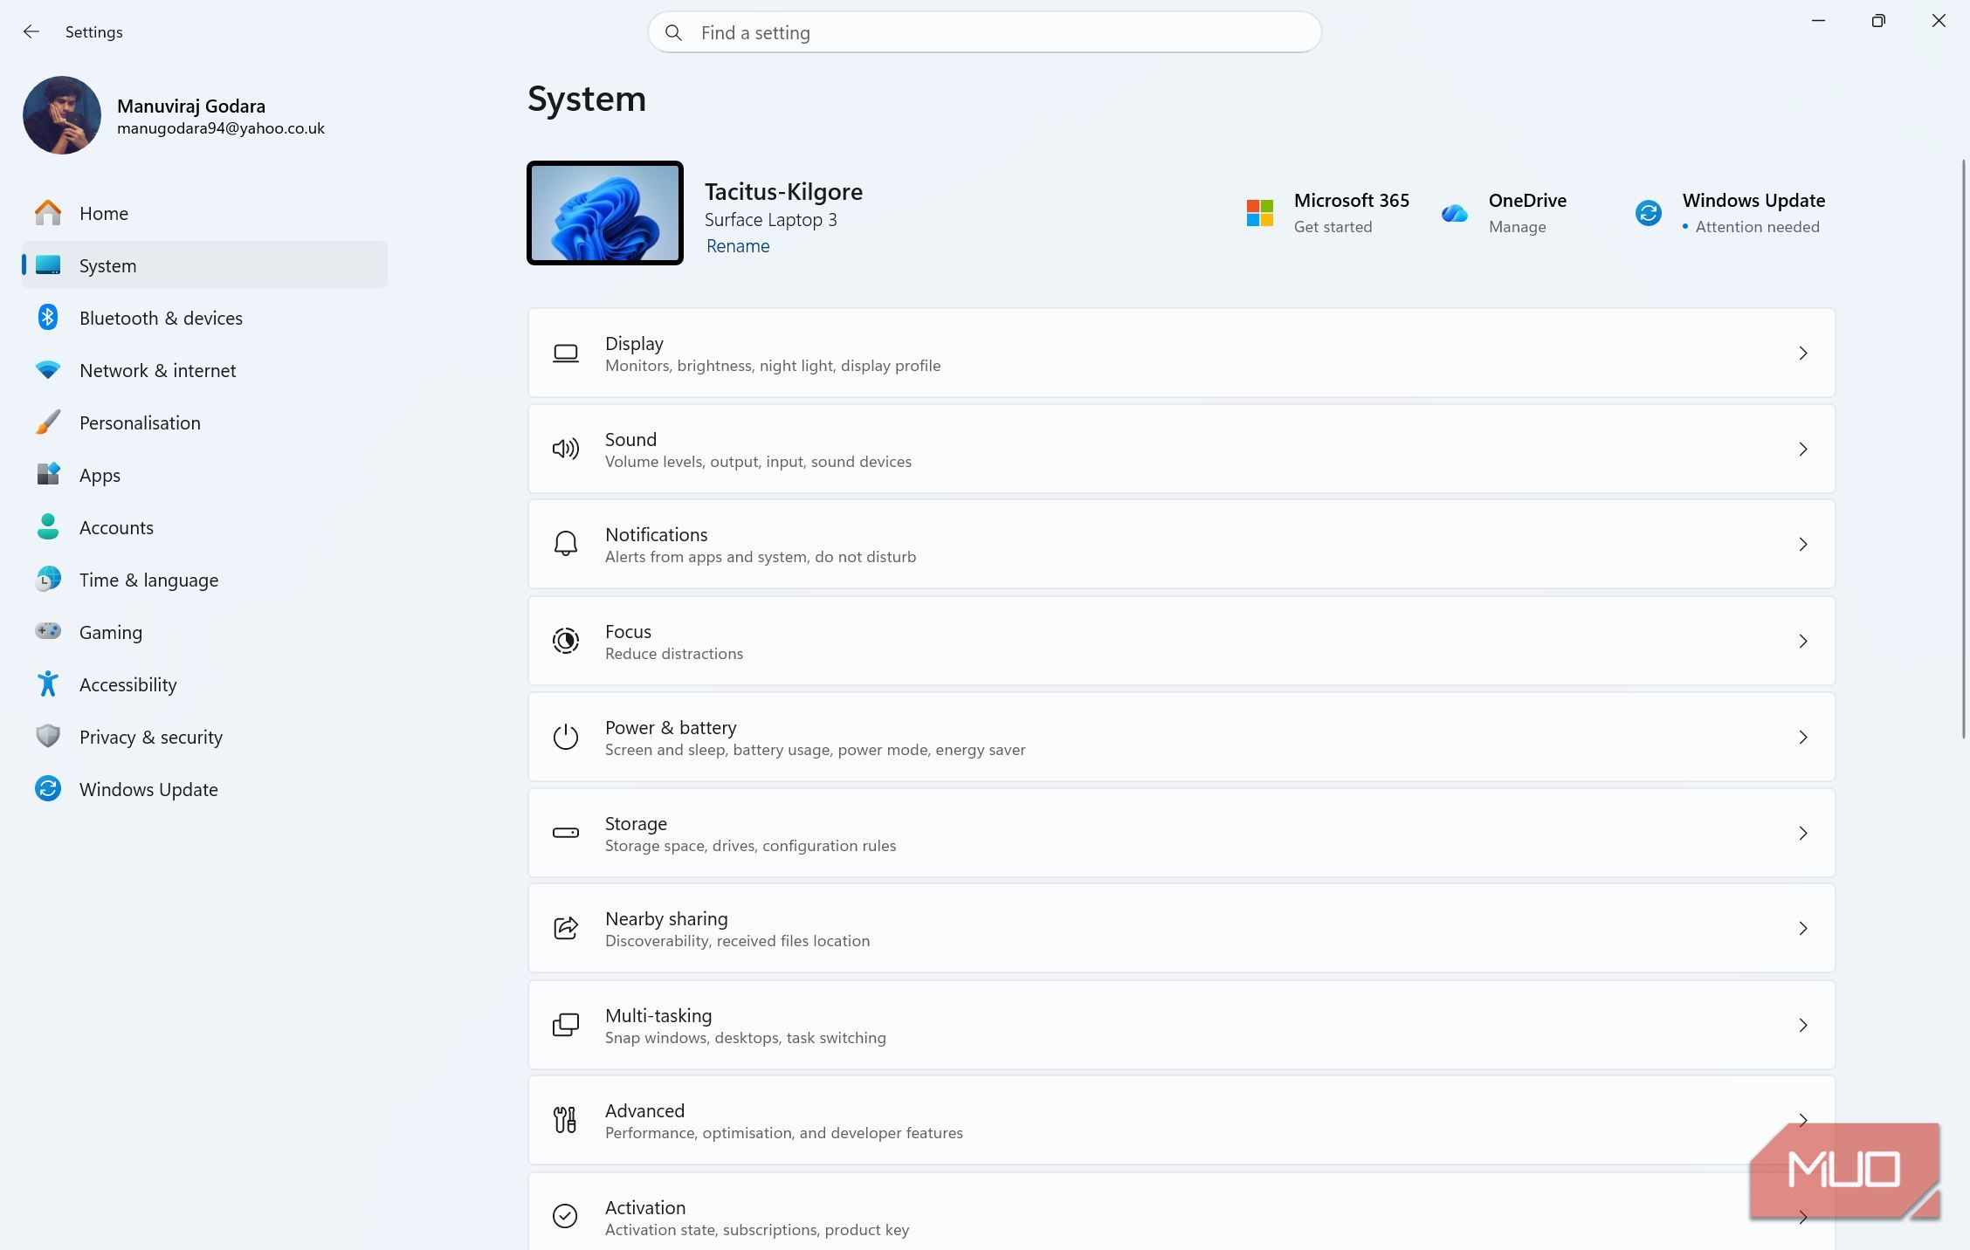Click the desktop wallpaper thumbnail

click(x=605, y=213)
